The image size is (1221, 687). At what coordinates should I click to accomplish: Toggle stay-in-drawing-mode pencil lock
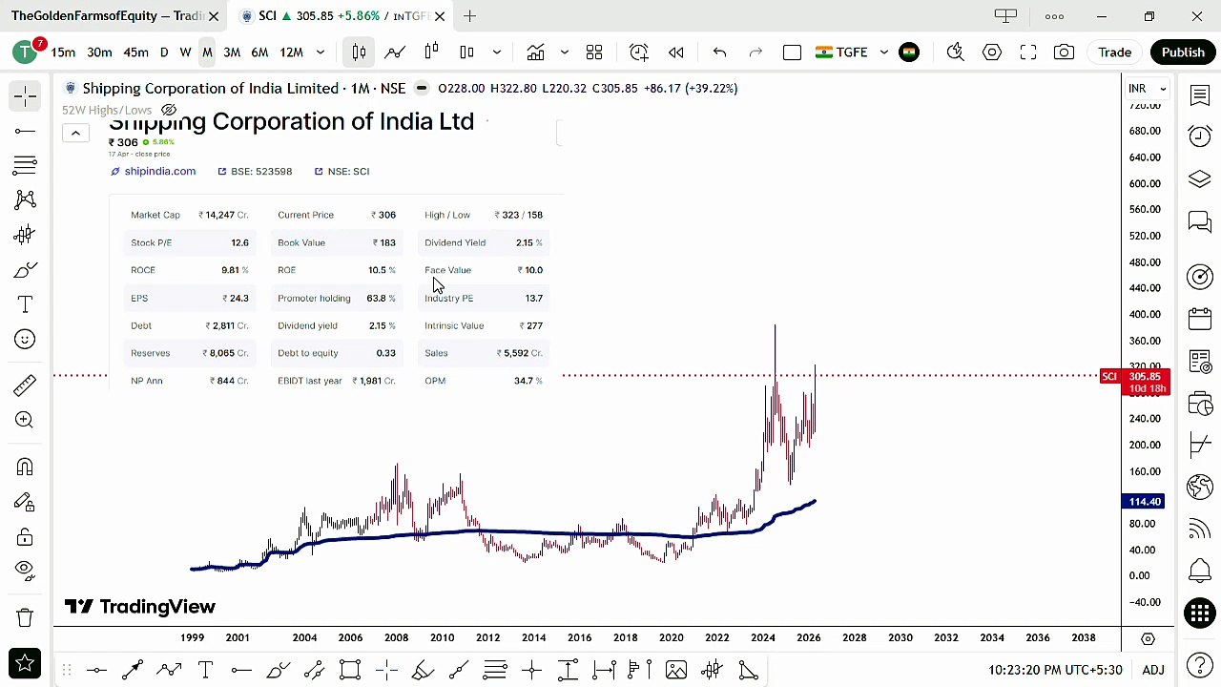25,502
